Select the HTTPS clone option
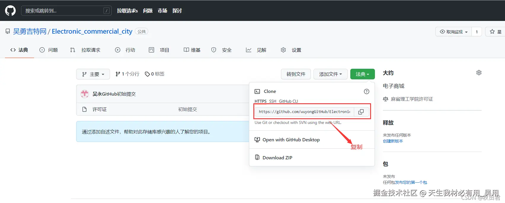Screen dimensions: 505x203 click(x=261, y=101)
